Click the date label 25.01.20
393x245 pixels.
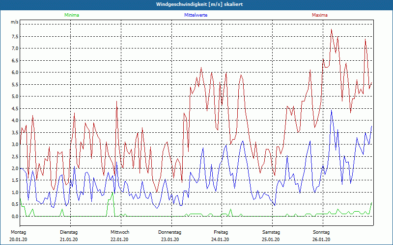click(x=271, y=240)
